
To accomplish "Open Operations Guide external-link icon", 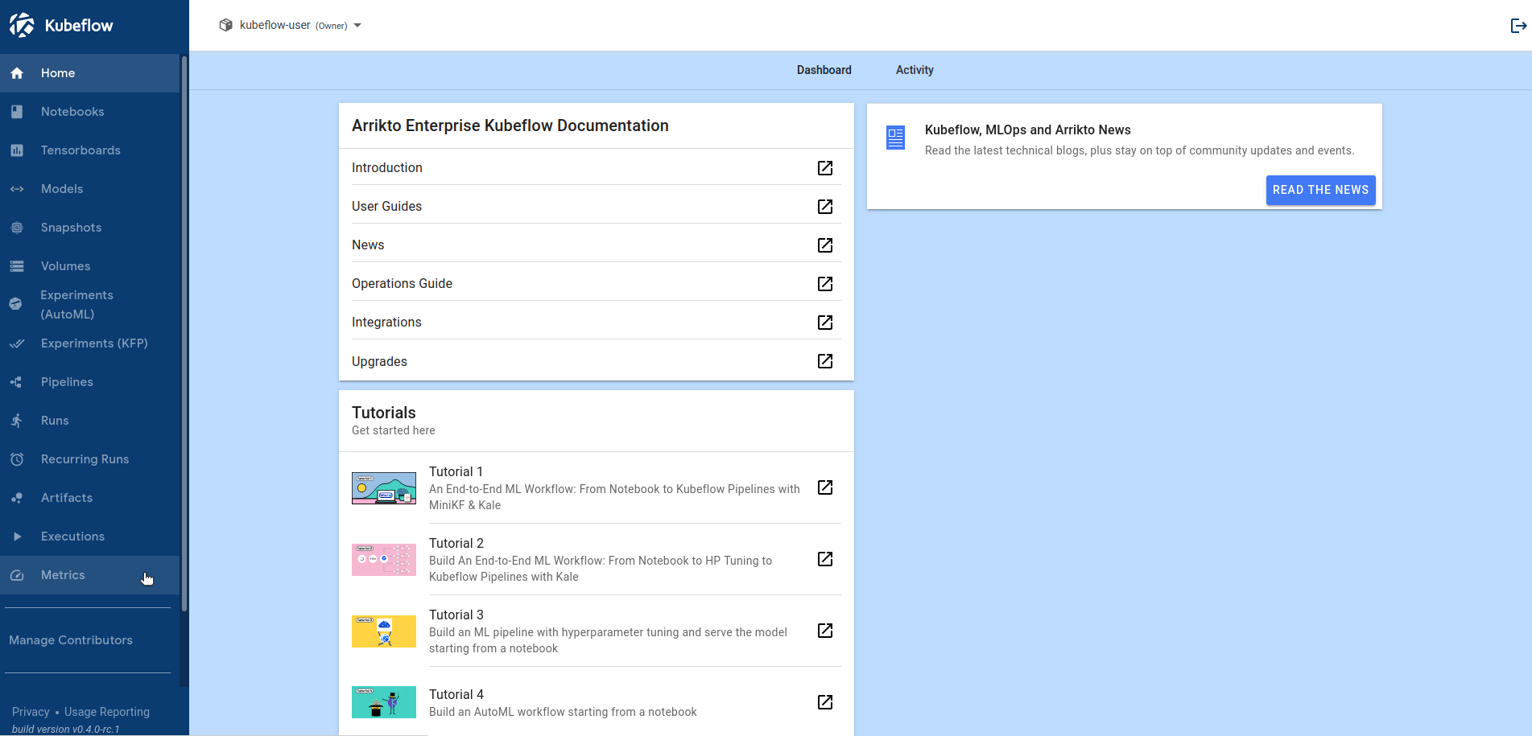I will (x=825, y=284).
